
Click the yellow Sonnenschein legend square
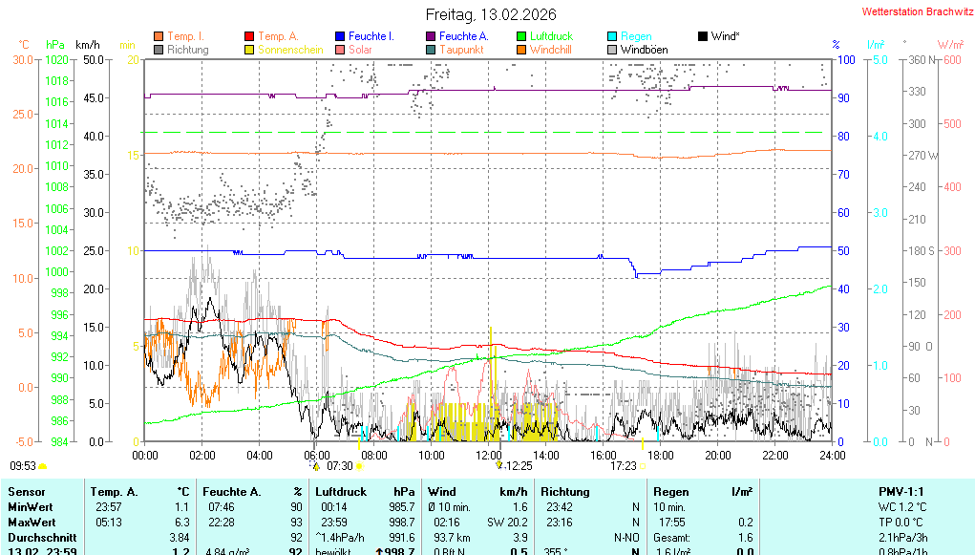(250, 49)
